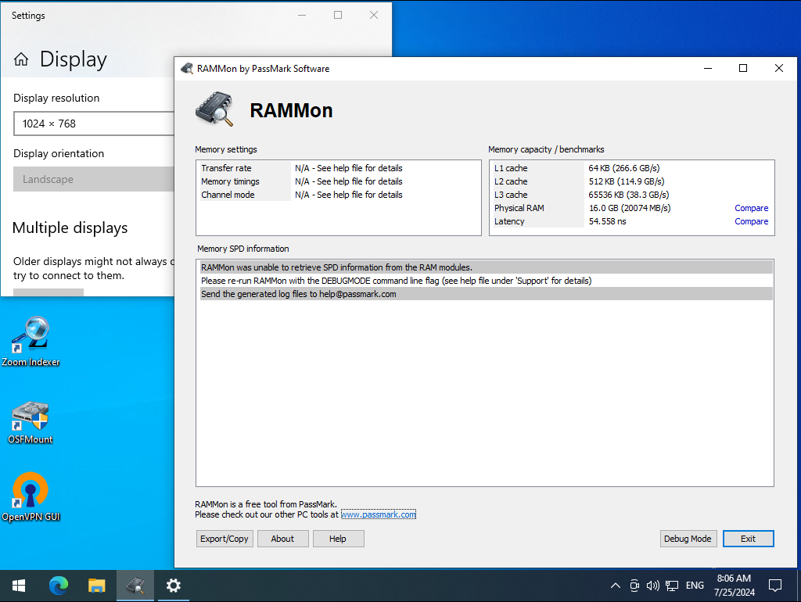The image size is (801, 602).
Task: Click the Settings Home icon
Action: [21, 59]
